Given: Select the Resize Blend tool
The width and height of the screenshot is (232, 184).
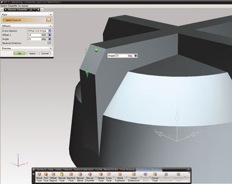Looking at the screenshot, I should (x=80, y=177).
